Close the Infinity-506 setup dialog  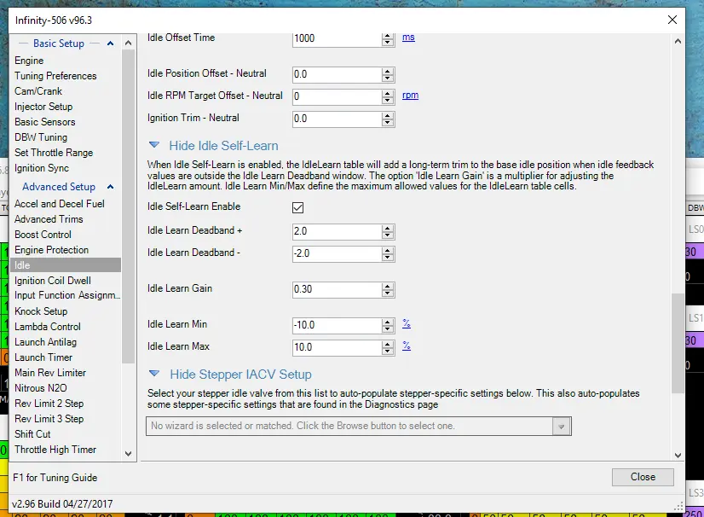point(672,20)
